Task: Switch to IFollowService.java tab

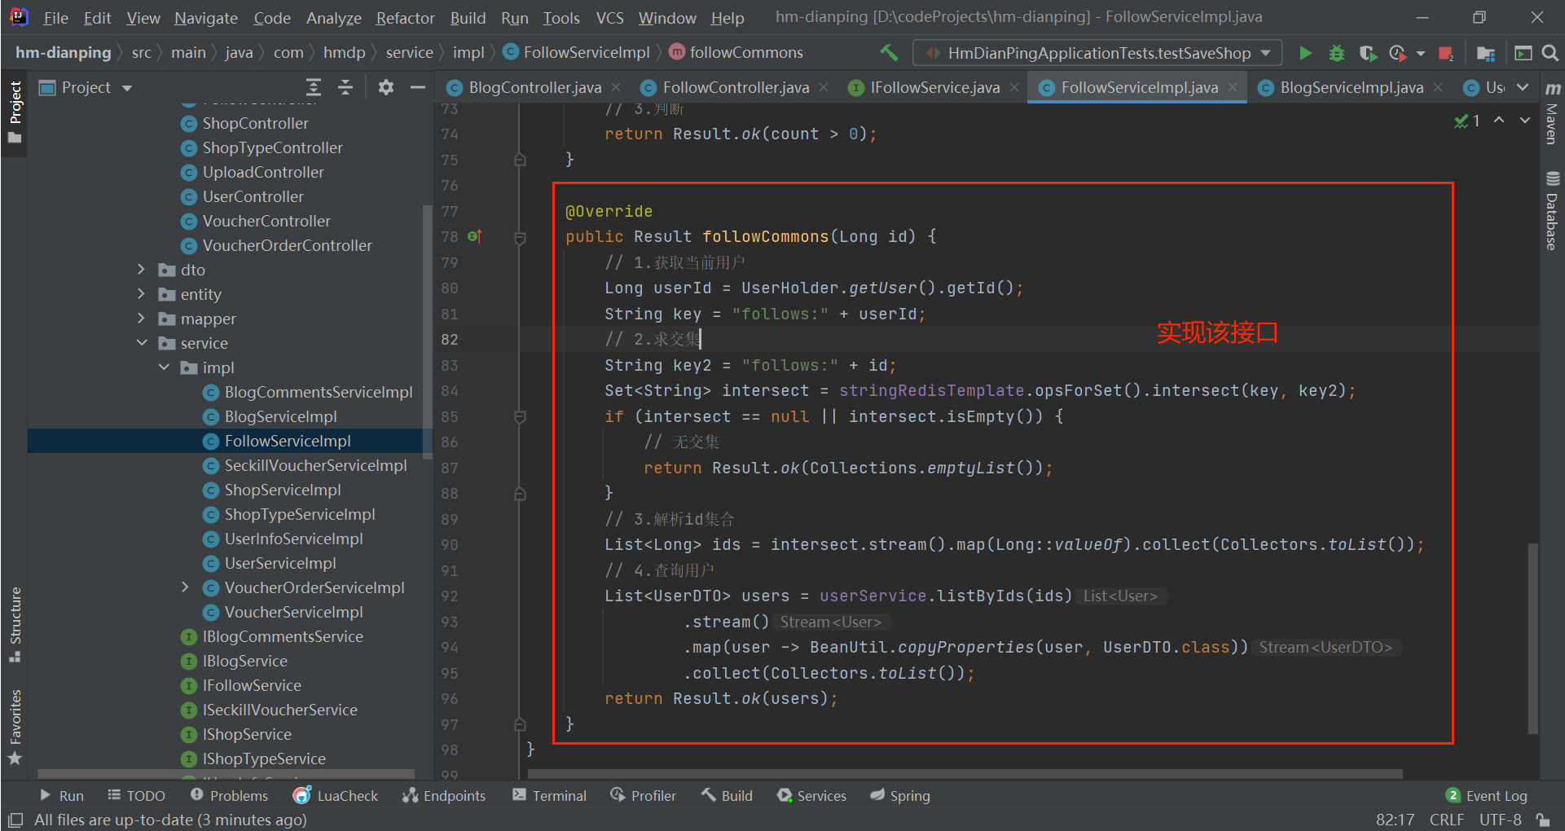Action: [x=934, y=87]
